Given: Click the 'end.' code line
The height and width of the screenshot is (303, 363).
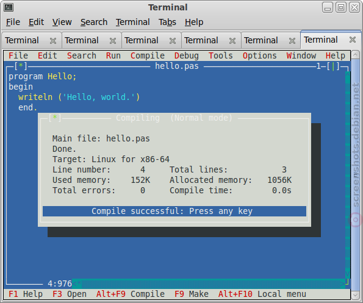Looking at the screenshot, I should click(28, 107).
